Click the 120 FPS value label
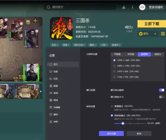The width and height of the screenshot is (166, 140). (x=154, y=123)
